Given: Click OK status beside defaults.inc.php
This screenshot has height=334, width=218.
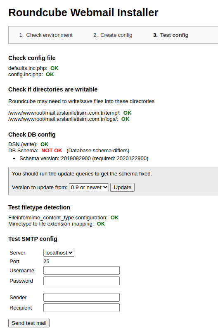Looking at the screenshot, I should pos(54,68).
